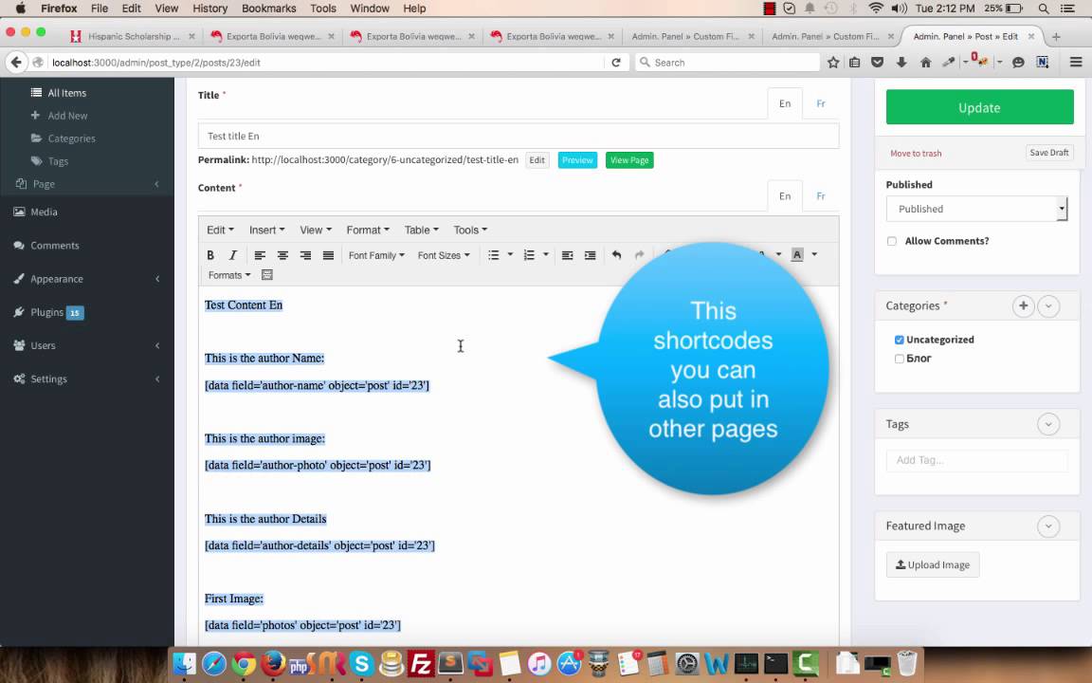Center align text in editor

pos(282,255)
